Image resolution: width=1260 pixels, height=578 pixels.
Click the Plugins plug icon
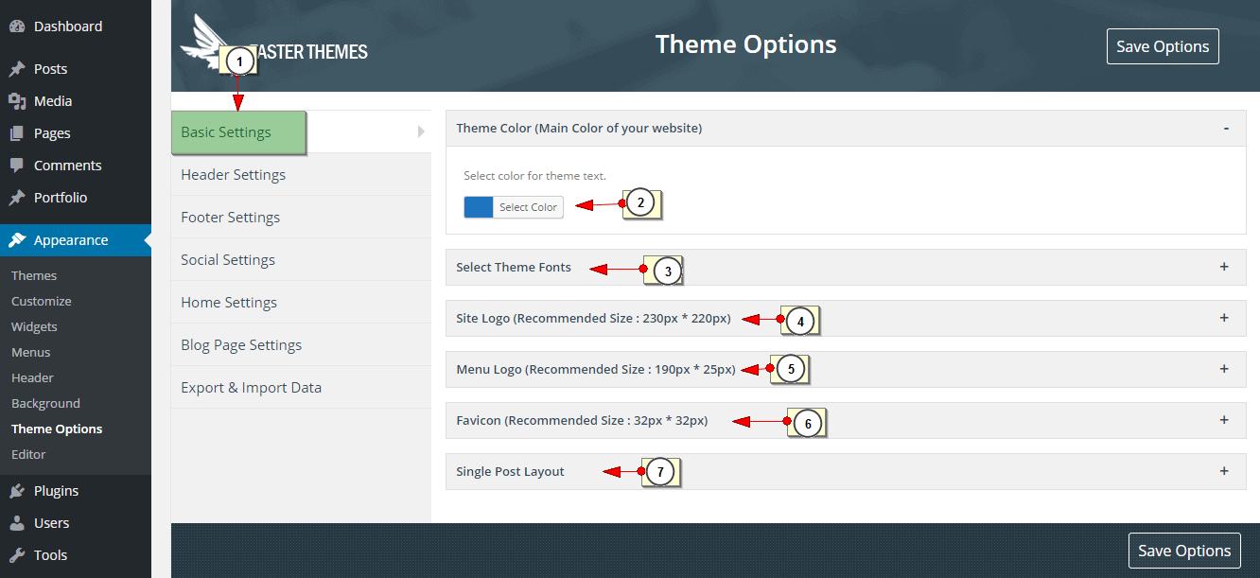coord(17,491)
